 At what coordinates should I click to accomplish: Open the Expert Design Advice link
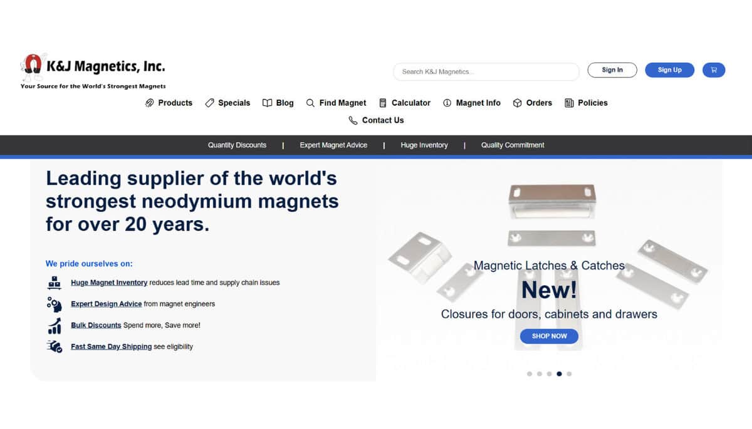[106, 304]
